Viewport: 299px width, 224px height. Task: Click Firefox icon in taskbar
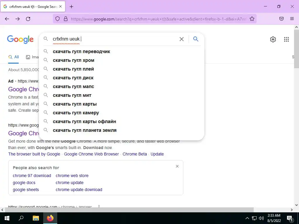[x=50, y=218]
